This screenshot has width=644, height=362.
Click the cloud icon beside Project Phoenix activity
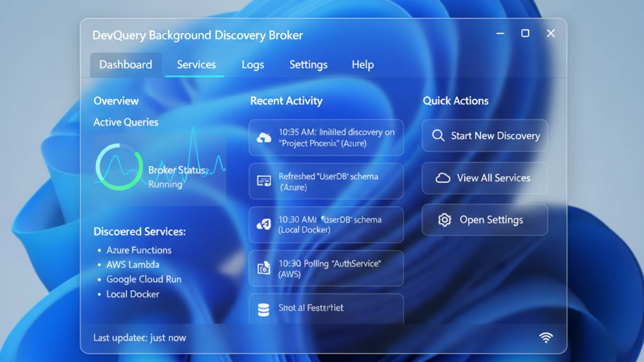[264, 138]
